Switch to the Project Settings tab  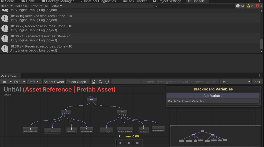click(x=167, y=1)
